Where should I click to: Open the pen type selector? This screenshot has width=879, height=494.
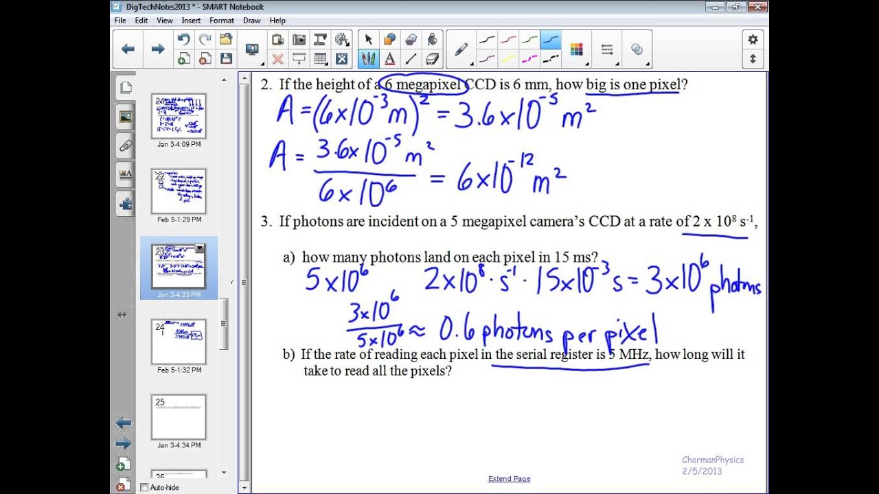coord(461,49)
